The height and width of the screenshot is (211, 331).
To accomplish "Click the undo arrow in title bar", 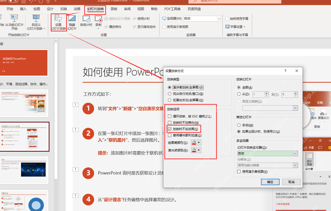I will pyautogui.click(x=31, y=2).
